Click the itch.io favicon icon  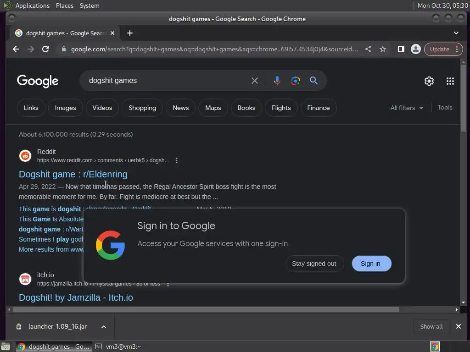[25, 279]
